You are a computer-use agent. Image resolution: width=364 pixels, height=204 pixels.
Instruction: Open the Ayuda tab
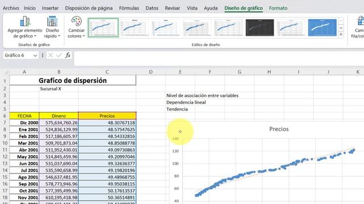click(210, 8)
